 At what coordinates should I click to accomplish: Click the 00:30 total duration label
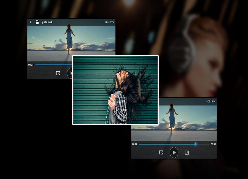click(213, 144)
